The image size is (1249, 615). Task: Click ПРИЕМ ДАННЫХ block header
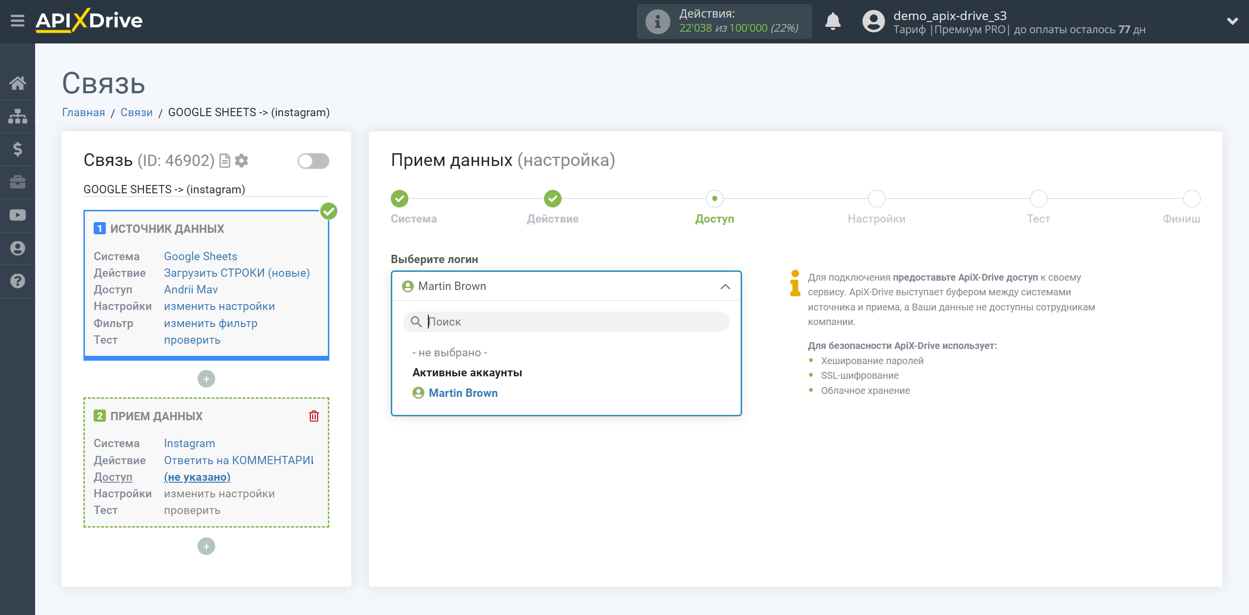coord(156,416)
